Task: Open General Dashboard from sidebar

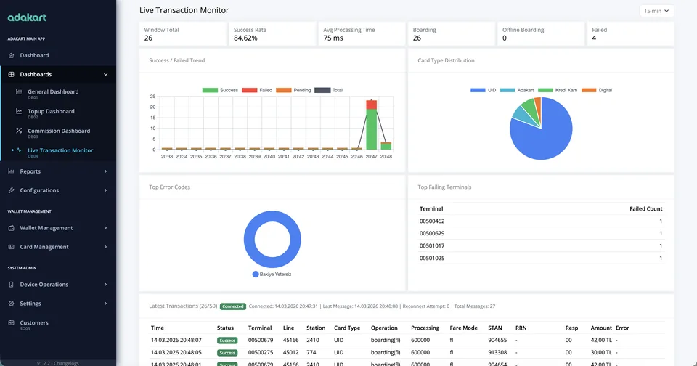Action: (x=58, y=94)
